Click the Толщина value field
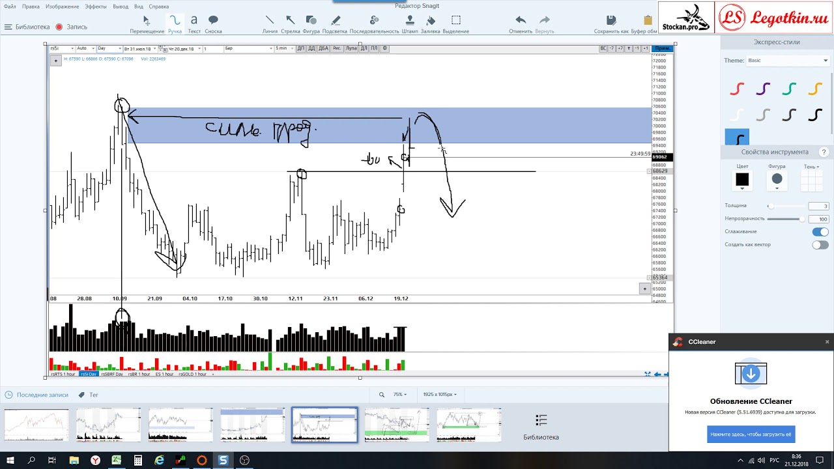 coord(818,206)
